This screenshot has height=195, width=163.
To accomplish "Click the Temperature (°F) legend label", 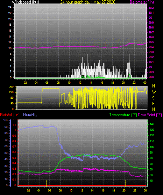I will pyautogui.click(x=123, y=115).
